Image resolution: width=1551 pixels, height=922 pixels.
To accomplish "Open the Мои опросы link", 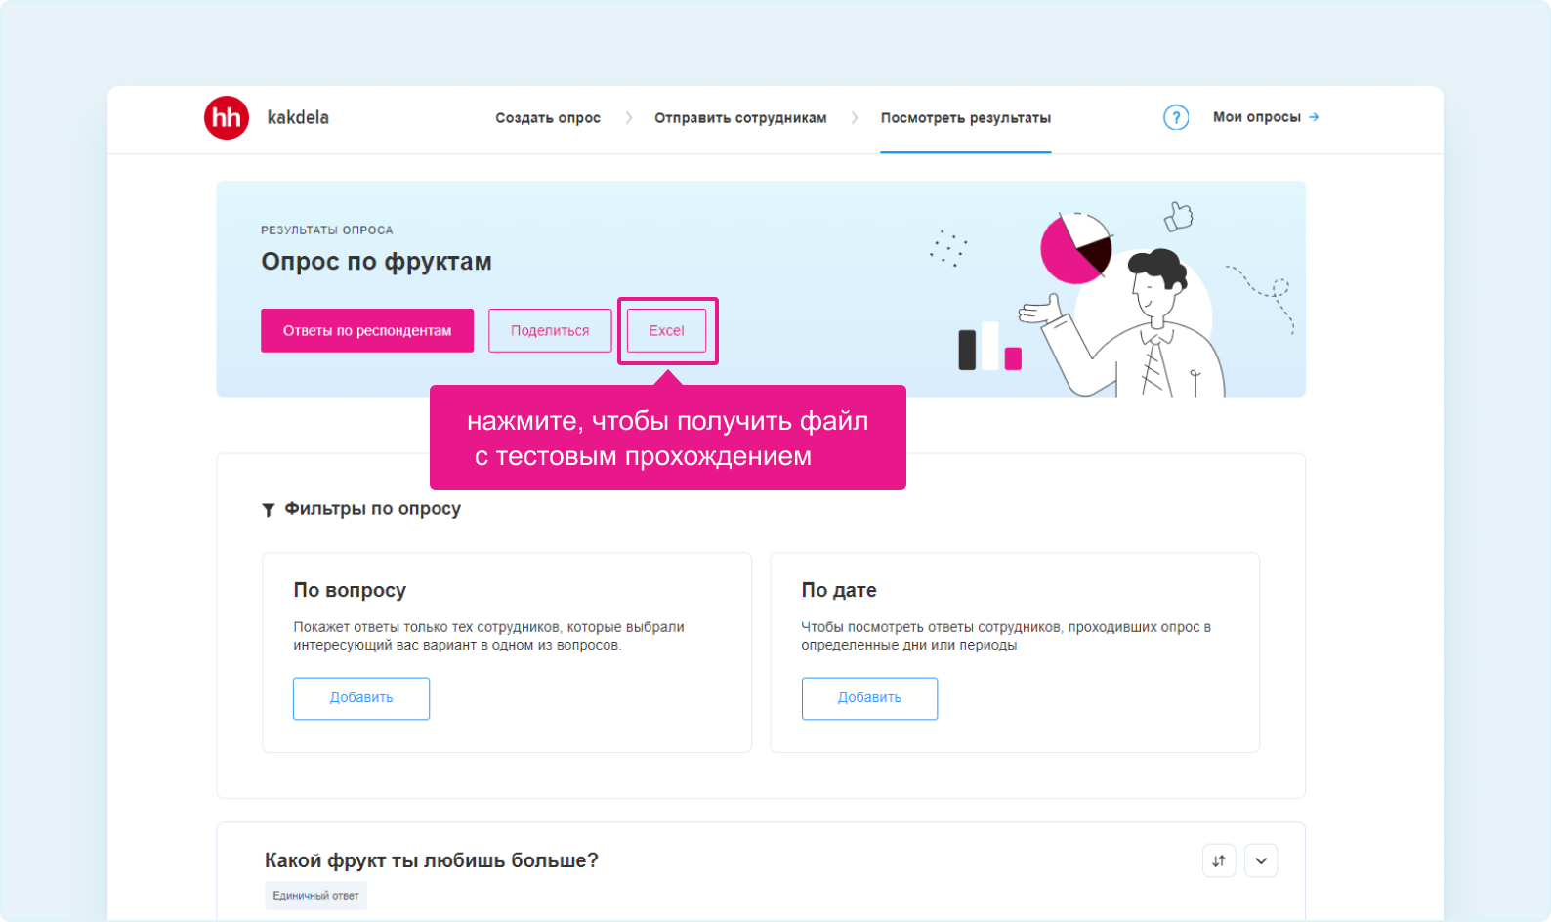I will 1257,117.
